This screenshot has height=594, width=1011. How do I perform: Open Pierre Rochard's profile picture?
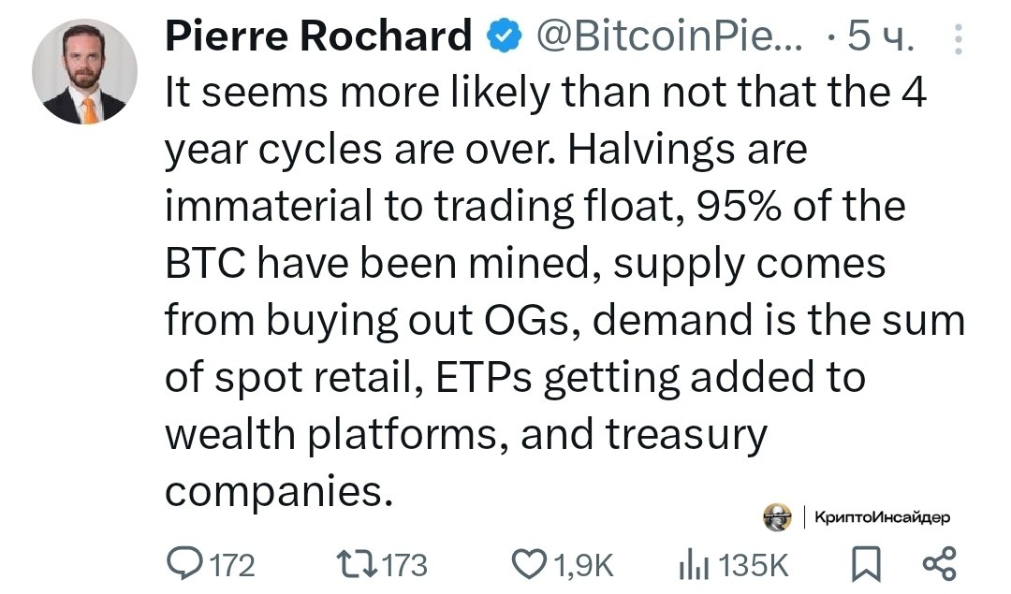coord(84,71)
